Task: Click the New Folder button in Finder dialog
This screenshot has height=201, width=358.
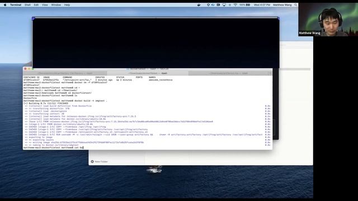Action: 99,161
